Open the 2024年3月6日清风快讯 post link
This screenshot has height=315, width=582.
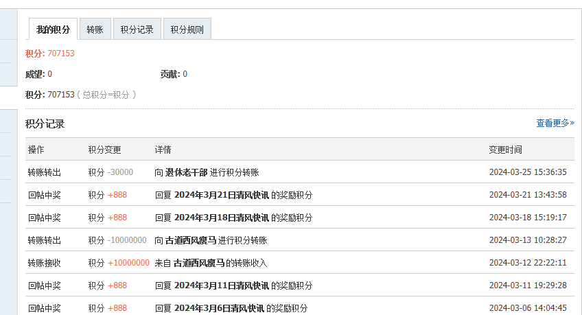tap(218, 308)
